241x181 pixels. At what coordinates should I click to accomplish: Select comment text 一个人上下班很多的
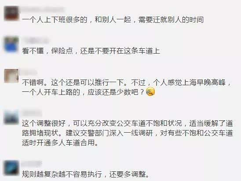(x=55, y=20)
